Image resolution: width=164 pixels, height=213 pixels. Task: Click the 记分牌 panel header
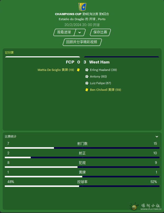[9, 53]
